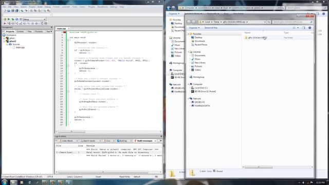Click Extract all files in zip window
The image size is (329, 185).
211,28
